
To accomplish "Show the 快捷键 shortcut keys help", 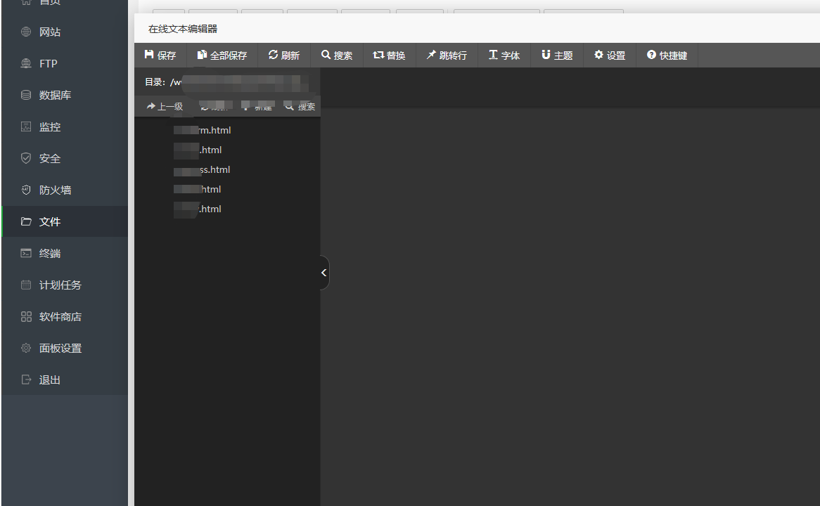I will coord(667,55).
